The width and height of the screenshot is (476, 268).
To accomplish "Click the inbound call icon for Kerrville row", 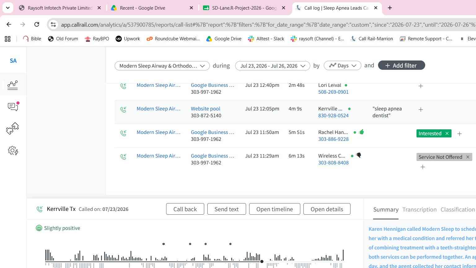I will click(123, 109).
